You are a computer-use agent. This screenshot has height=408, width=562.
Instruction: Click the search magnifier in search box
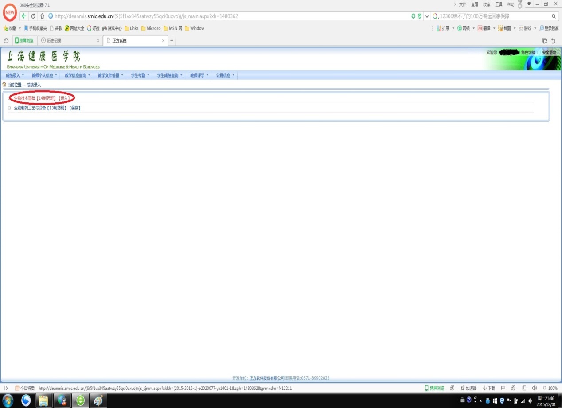point(554,16)
